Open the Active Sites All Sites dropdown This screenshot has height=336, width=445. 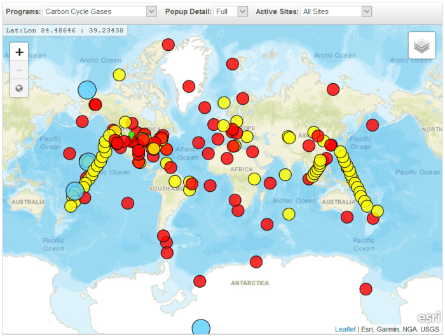click(336, 11)
